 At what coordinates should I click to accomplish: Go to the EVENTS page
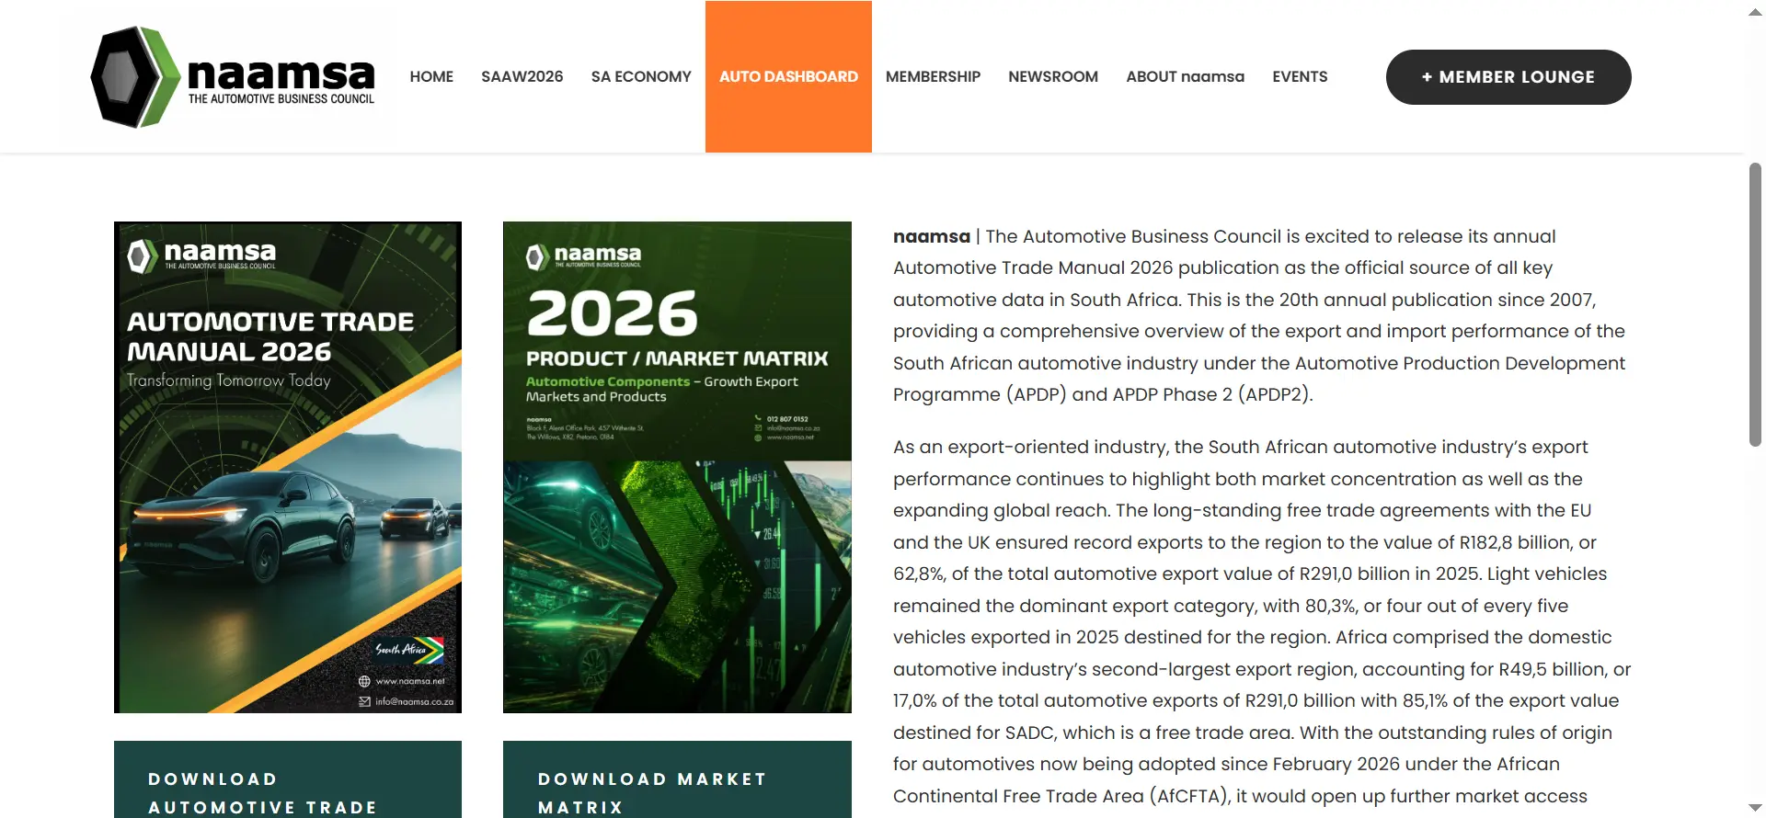click(x=1300, y=77)
